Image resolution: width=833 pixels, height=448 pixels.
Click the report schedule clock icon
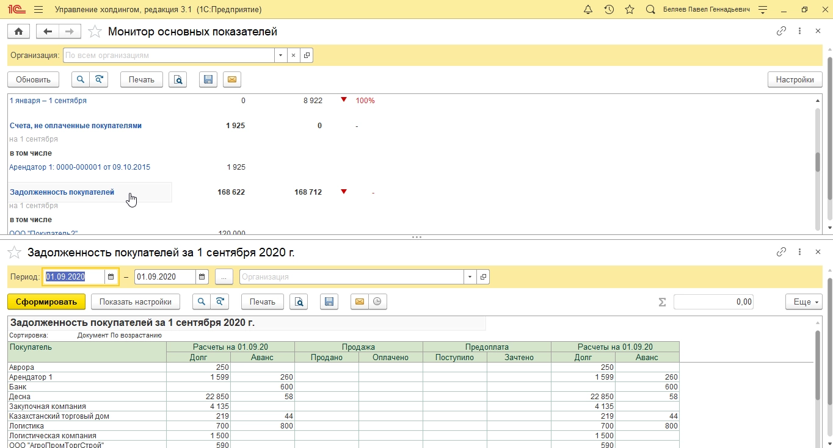[x=377, y=302]
